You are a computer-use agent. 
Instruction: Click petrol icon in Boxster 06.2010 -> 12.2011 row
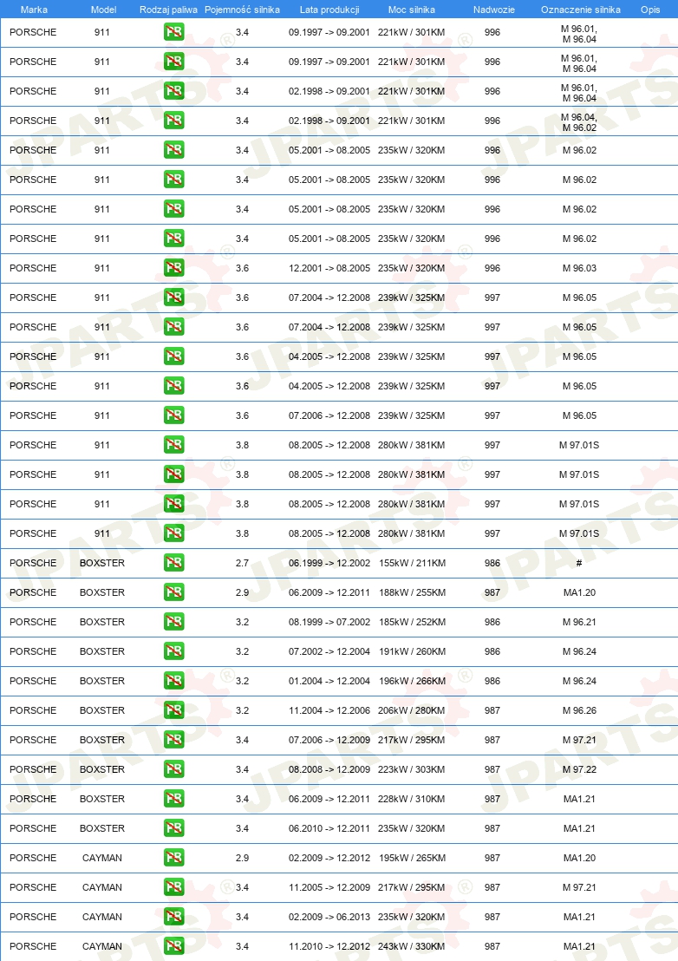point(174,828)
